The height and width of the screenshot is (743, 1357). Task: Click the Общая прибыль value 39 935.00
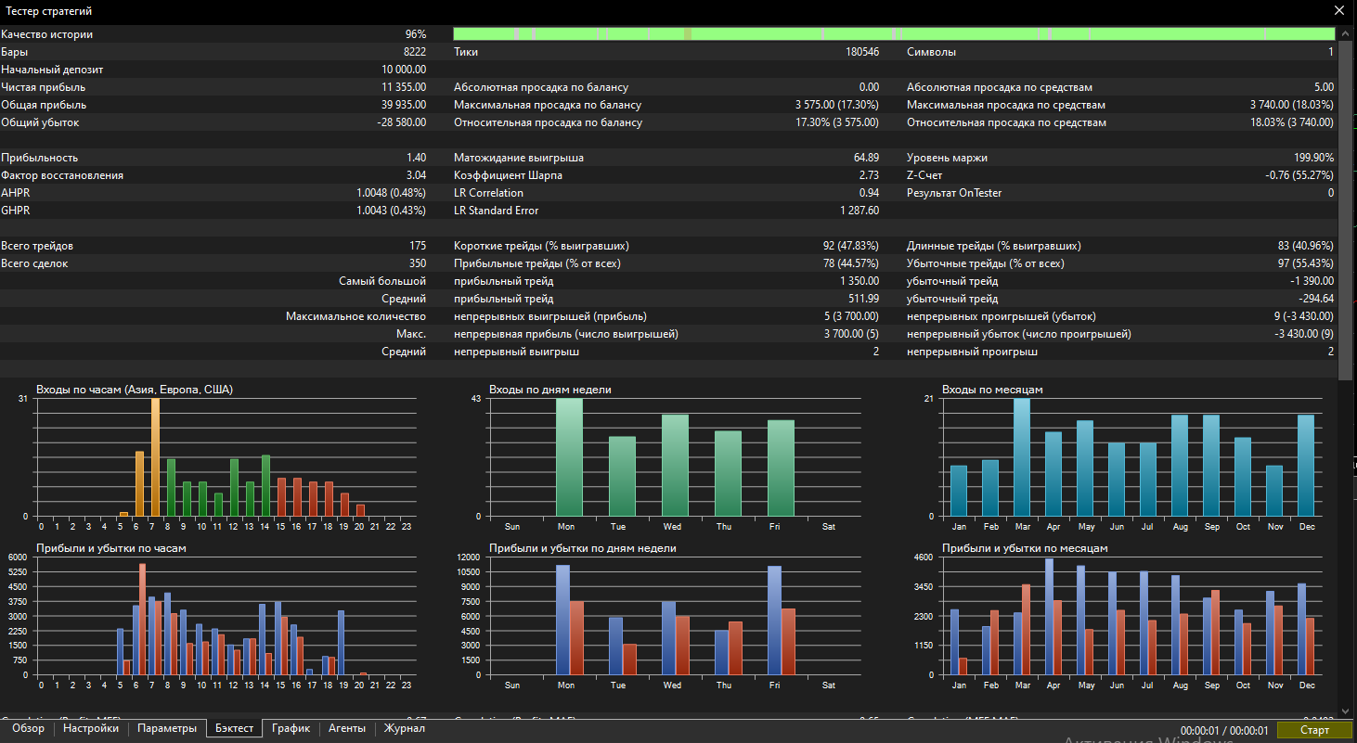click(404, 105)
